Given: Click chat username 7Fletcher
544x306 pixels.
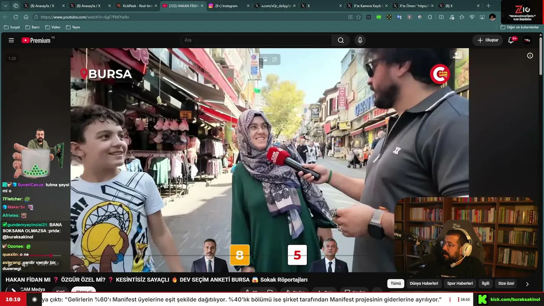Looking at the screenshot, I should click(12, 199).
